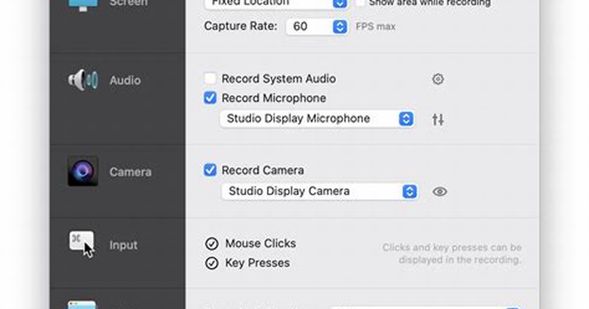Click the Record Camera label
This screenshot has height=309, width=589.
tap(263, 170)
